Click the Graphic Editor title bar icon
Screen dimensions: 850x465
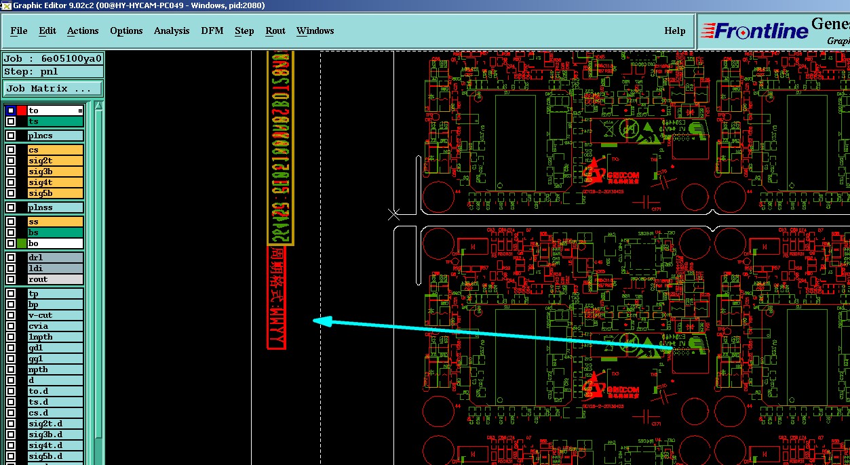[5, 5]
